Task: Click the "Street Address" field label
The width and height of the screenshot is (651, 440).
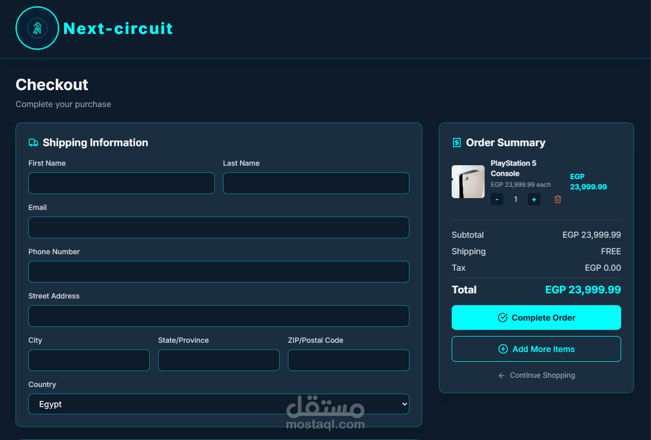Action: (54, 296)
